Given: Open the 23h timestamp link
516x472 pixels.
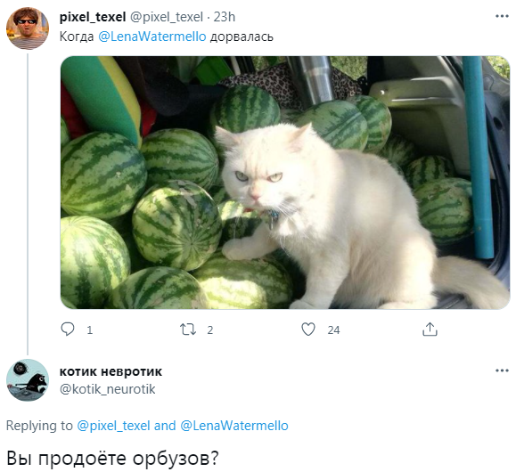Looking at the screenshot, I should [x=225, y=17].
